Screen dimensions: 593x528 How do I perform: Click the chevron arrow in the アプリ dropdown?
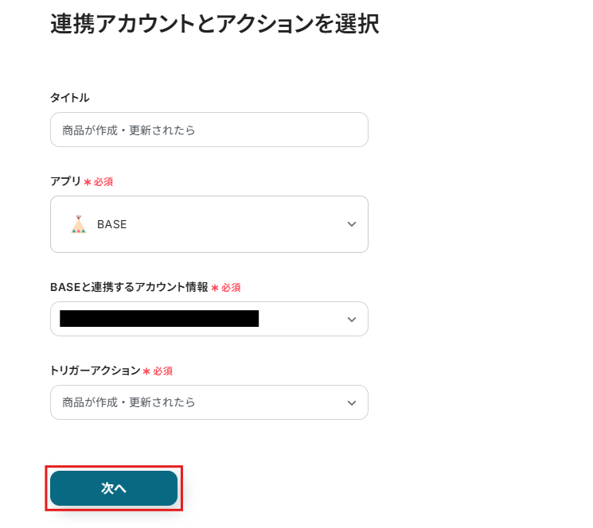(x=352, y=224)
